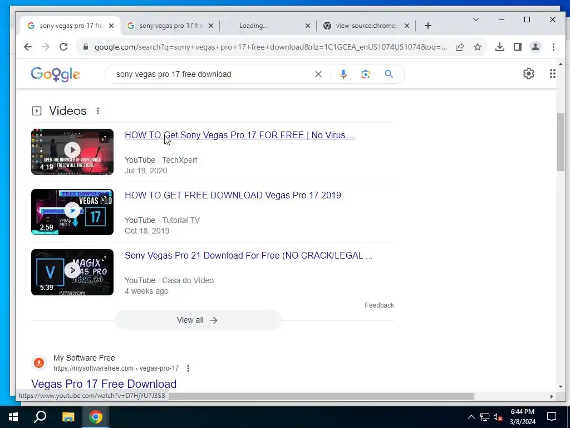The height and width of the screenshot is (428, 570).
Task: Click the mysoftwarefree.com vegas-pro-17 URL
Action: 116,368
